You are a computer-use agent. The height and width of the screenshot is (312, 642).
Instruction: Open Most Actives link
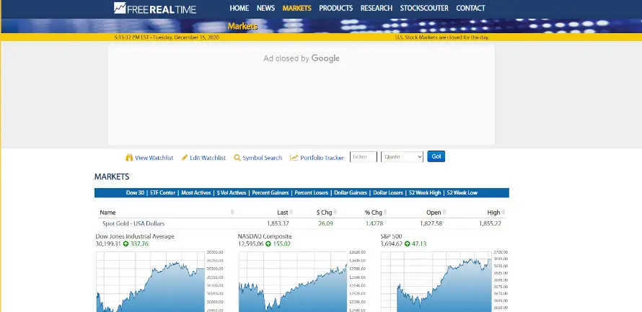point(196,192)
